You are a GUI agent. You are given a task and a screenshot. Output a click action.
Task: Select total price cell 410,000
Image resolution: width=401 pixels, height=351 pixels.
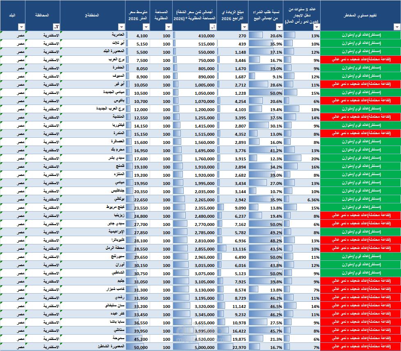pyautogui.click(x=195, y=35)
